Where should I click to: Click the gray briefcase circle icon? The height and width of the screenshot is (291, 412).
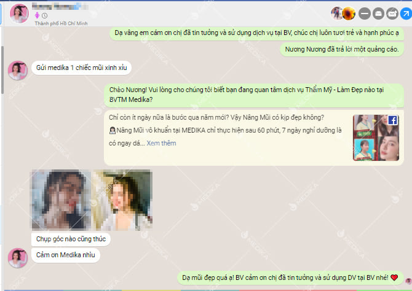(378, 13)
